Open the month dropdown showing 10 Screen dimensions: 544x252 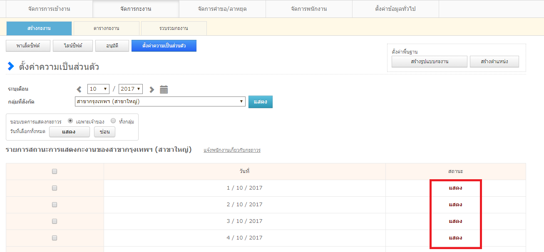(x=98, y=89)
